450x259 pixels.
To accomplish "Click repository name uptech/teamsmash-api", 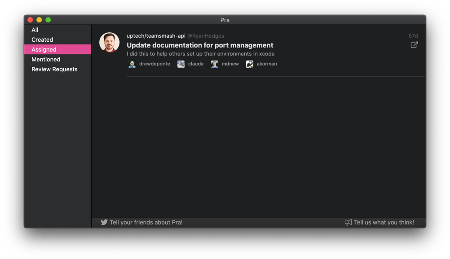I will coord(156,36).
